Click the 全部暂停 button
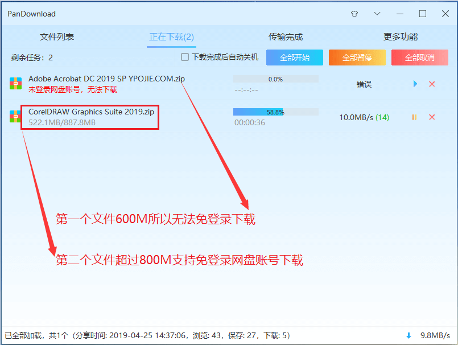Screen dimensions: 458x345 (357, 57)
